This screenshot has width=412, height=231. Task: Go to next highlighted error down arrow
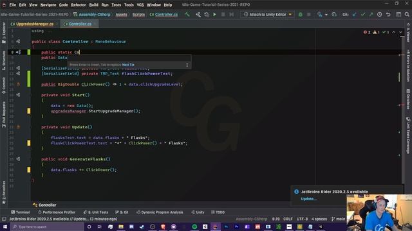[x=400, y=32]
